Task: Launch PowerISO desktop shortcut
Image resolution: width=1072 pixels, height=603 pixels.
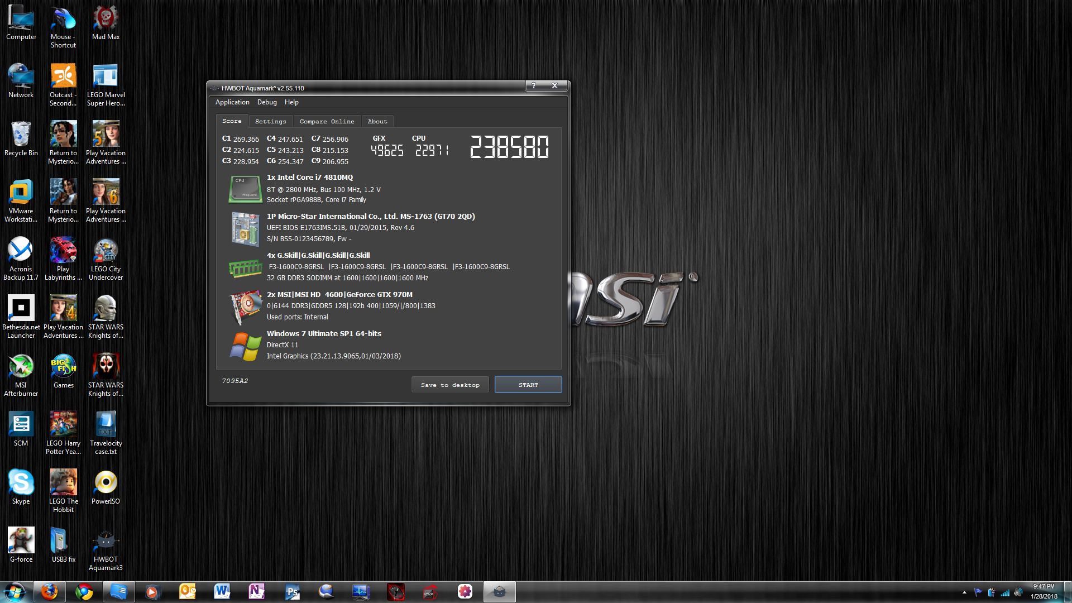Action: [106, 487]
